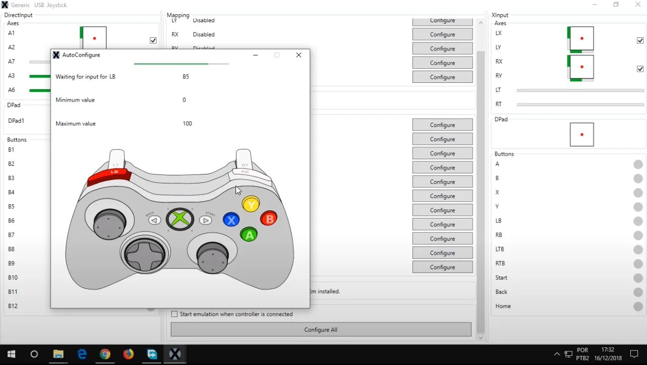Open the network icon in system tray
Image resolution: width=647 pixels, height=365 pixels.
[569, 354]
